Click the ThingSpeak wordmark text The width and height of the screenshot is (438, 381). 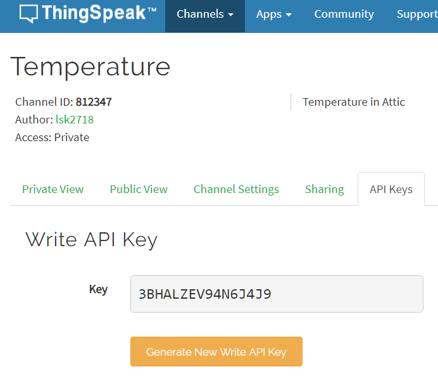click(99, 13)
